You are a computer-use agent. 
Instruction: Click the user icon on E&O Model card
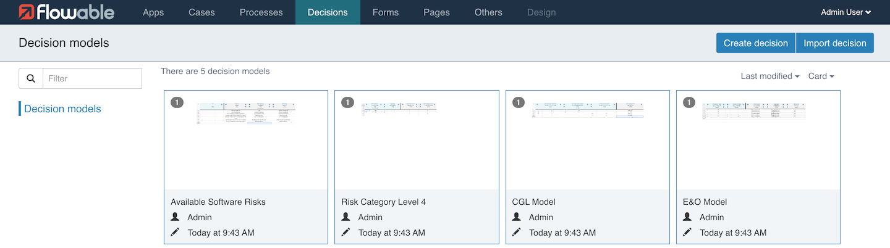pyautogui.click(x=687, y=217)
